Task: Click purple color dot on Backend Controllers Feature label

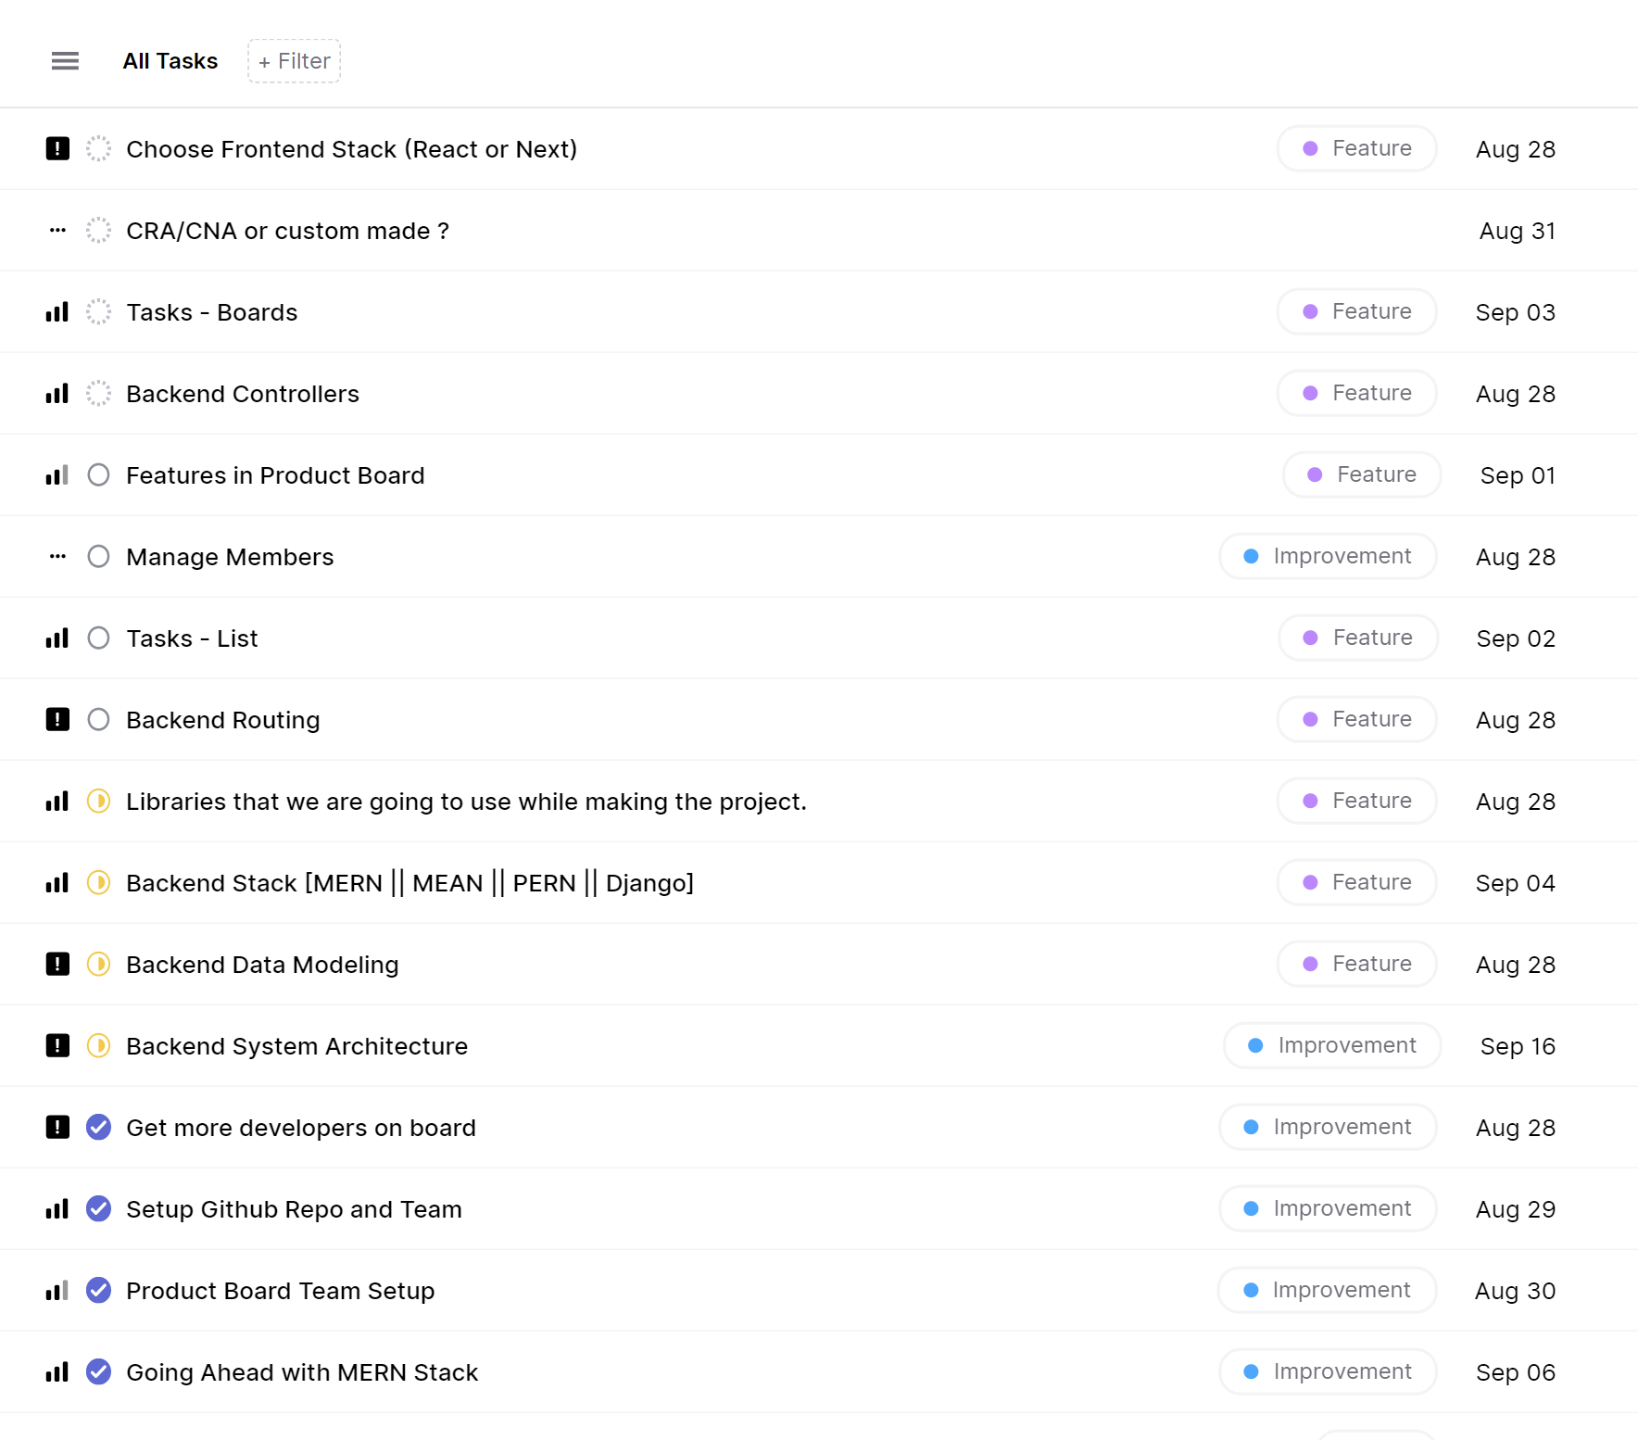Action: coord(1310,393)
